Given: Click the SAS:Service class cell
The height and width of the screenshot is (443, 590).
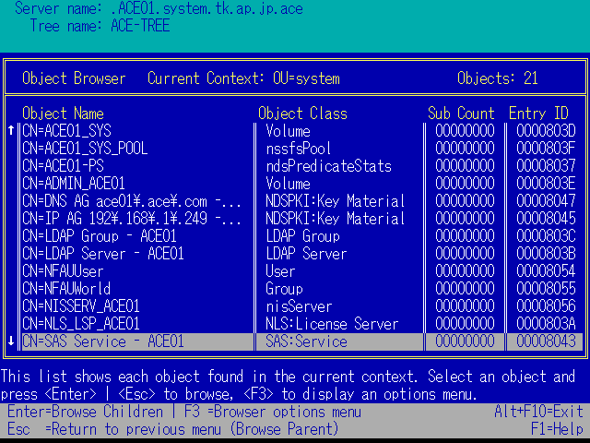Looking at the screenshot, I should click(306, 341).
